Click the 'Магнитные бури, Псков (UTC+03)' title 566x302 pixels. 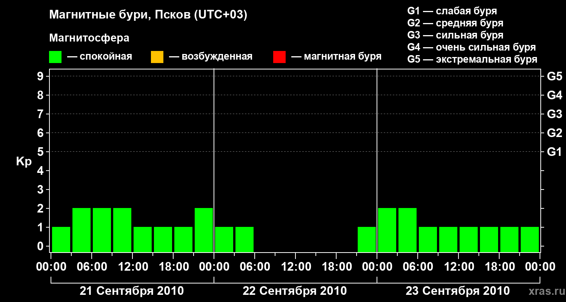coord(148,15)
